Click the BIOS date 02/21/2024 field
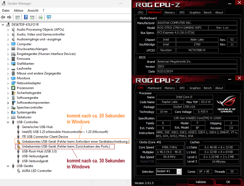 point(197,71)
